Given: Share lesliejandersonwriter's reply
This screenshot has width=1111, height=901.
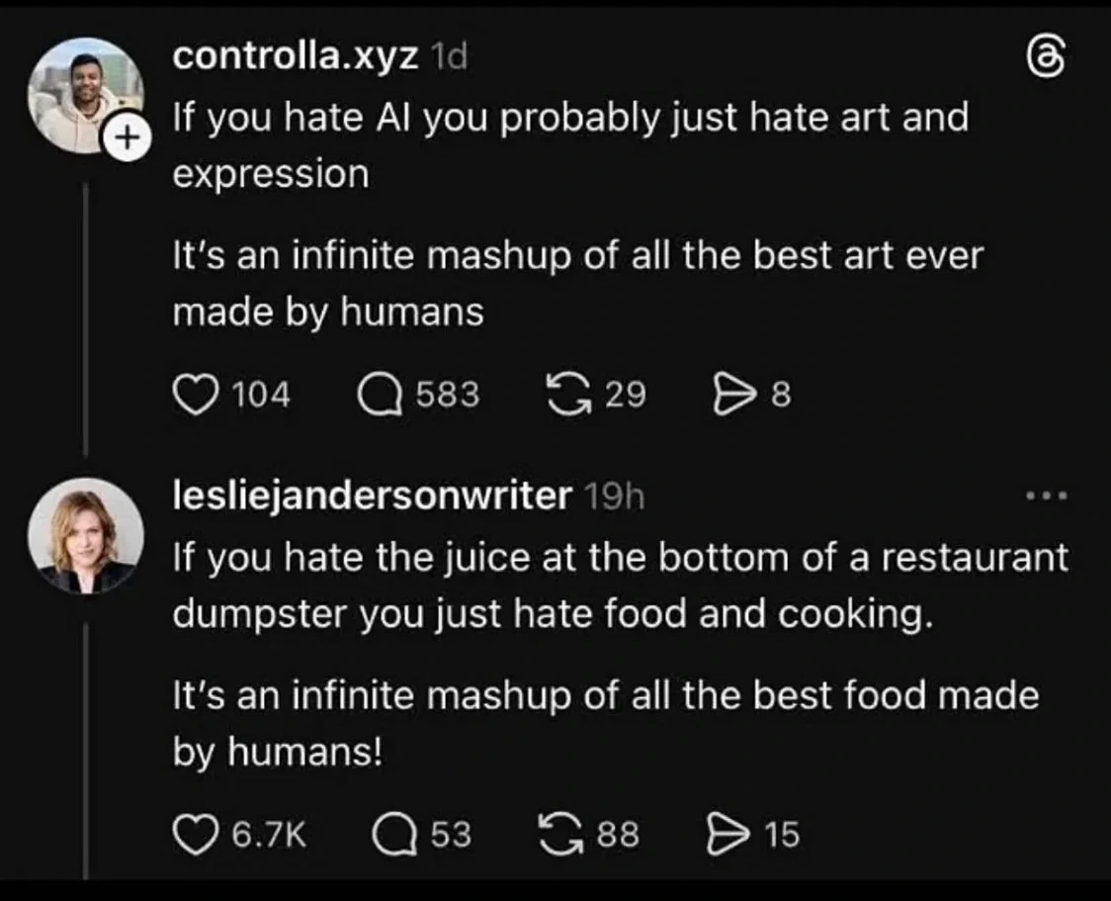Looking at the screenshot, I should tap(728, 831).
